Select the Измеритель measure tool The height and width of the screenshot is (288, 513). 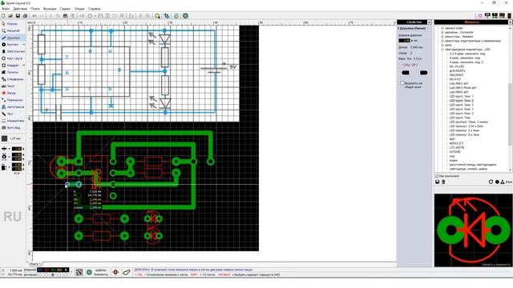[x=13, y=121]
